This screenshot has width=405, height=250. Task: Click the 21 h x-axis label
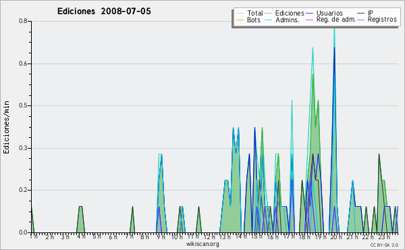[352, 236]
